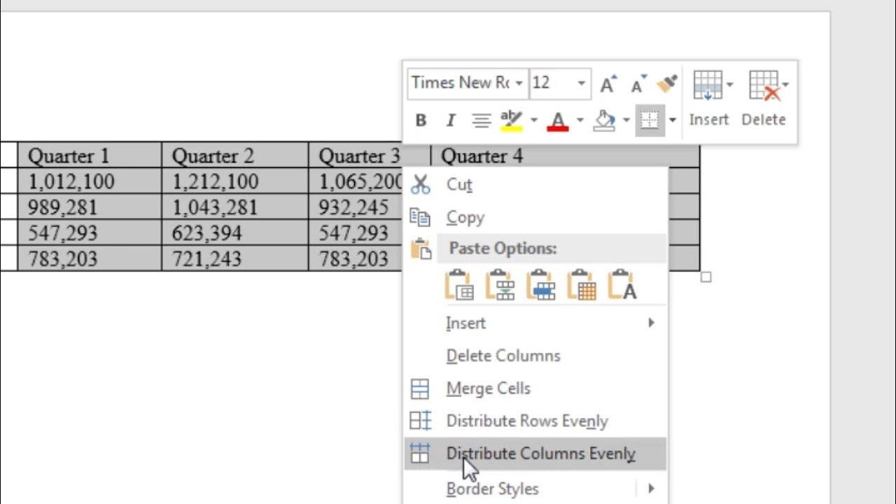The image size is (896, 504).
Task: Click the Insert table icon
Action: tap(707, 85)
